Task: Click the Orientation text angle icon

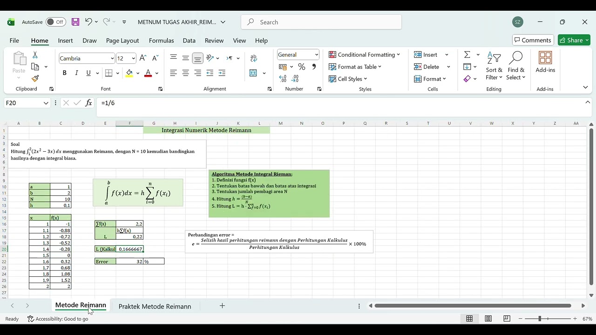Action: 210,58
